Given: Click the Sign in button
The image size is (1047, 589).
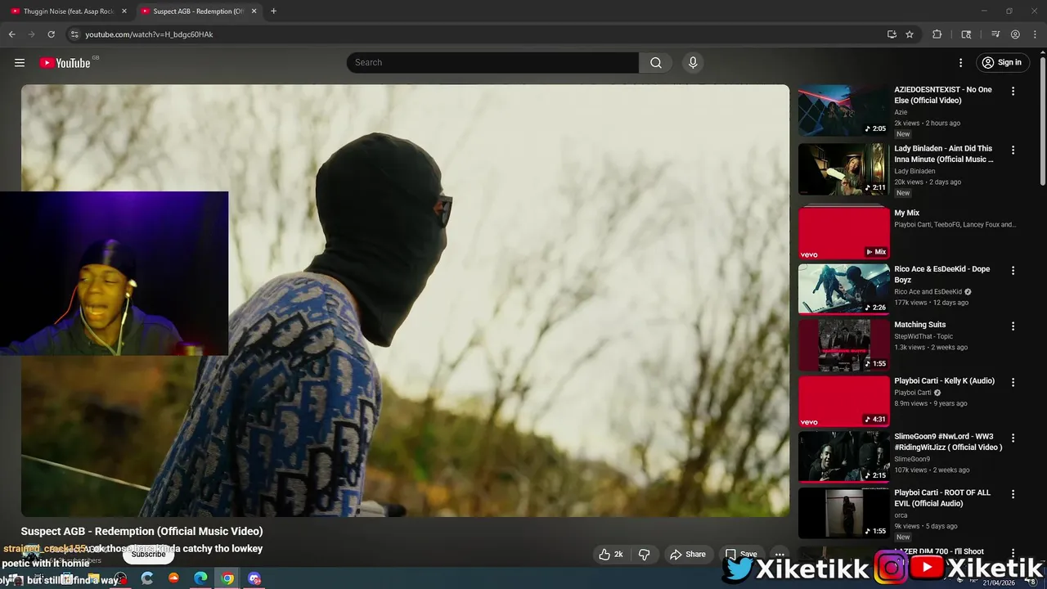Looking at the screenshot, I should pyautogui.click(x=1002, y=63).
